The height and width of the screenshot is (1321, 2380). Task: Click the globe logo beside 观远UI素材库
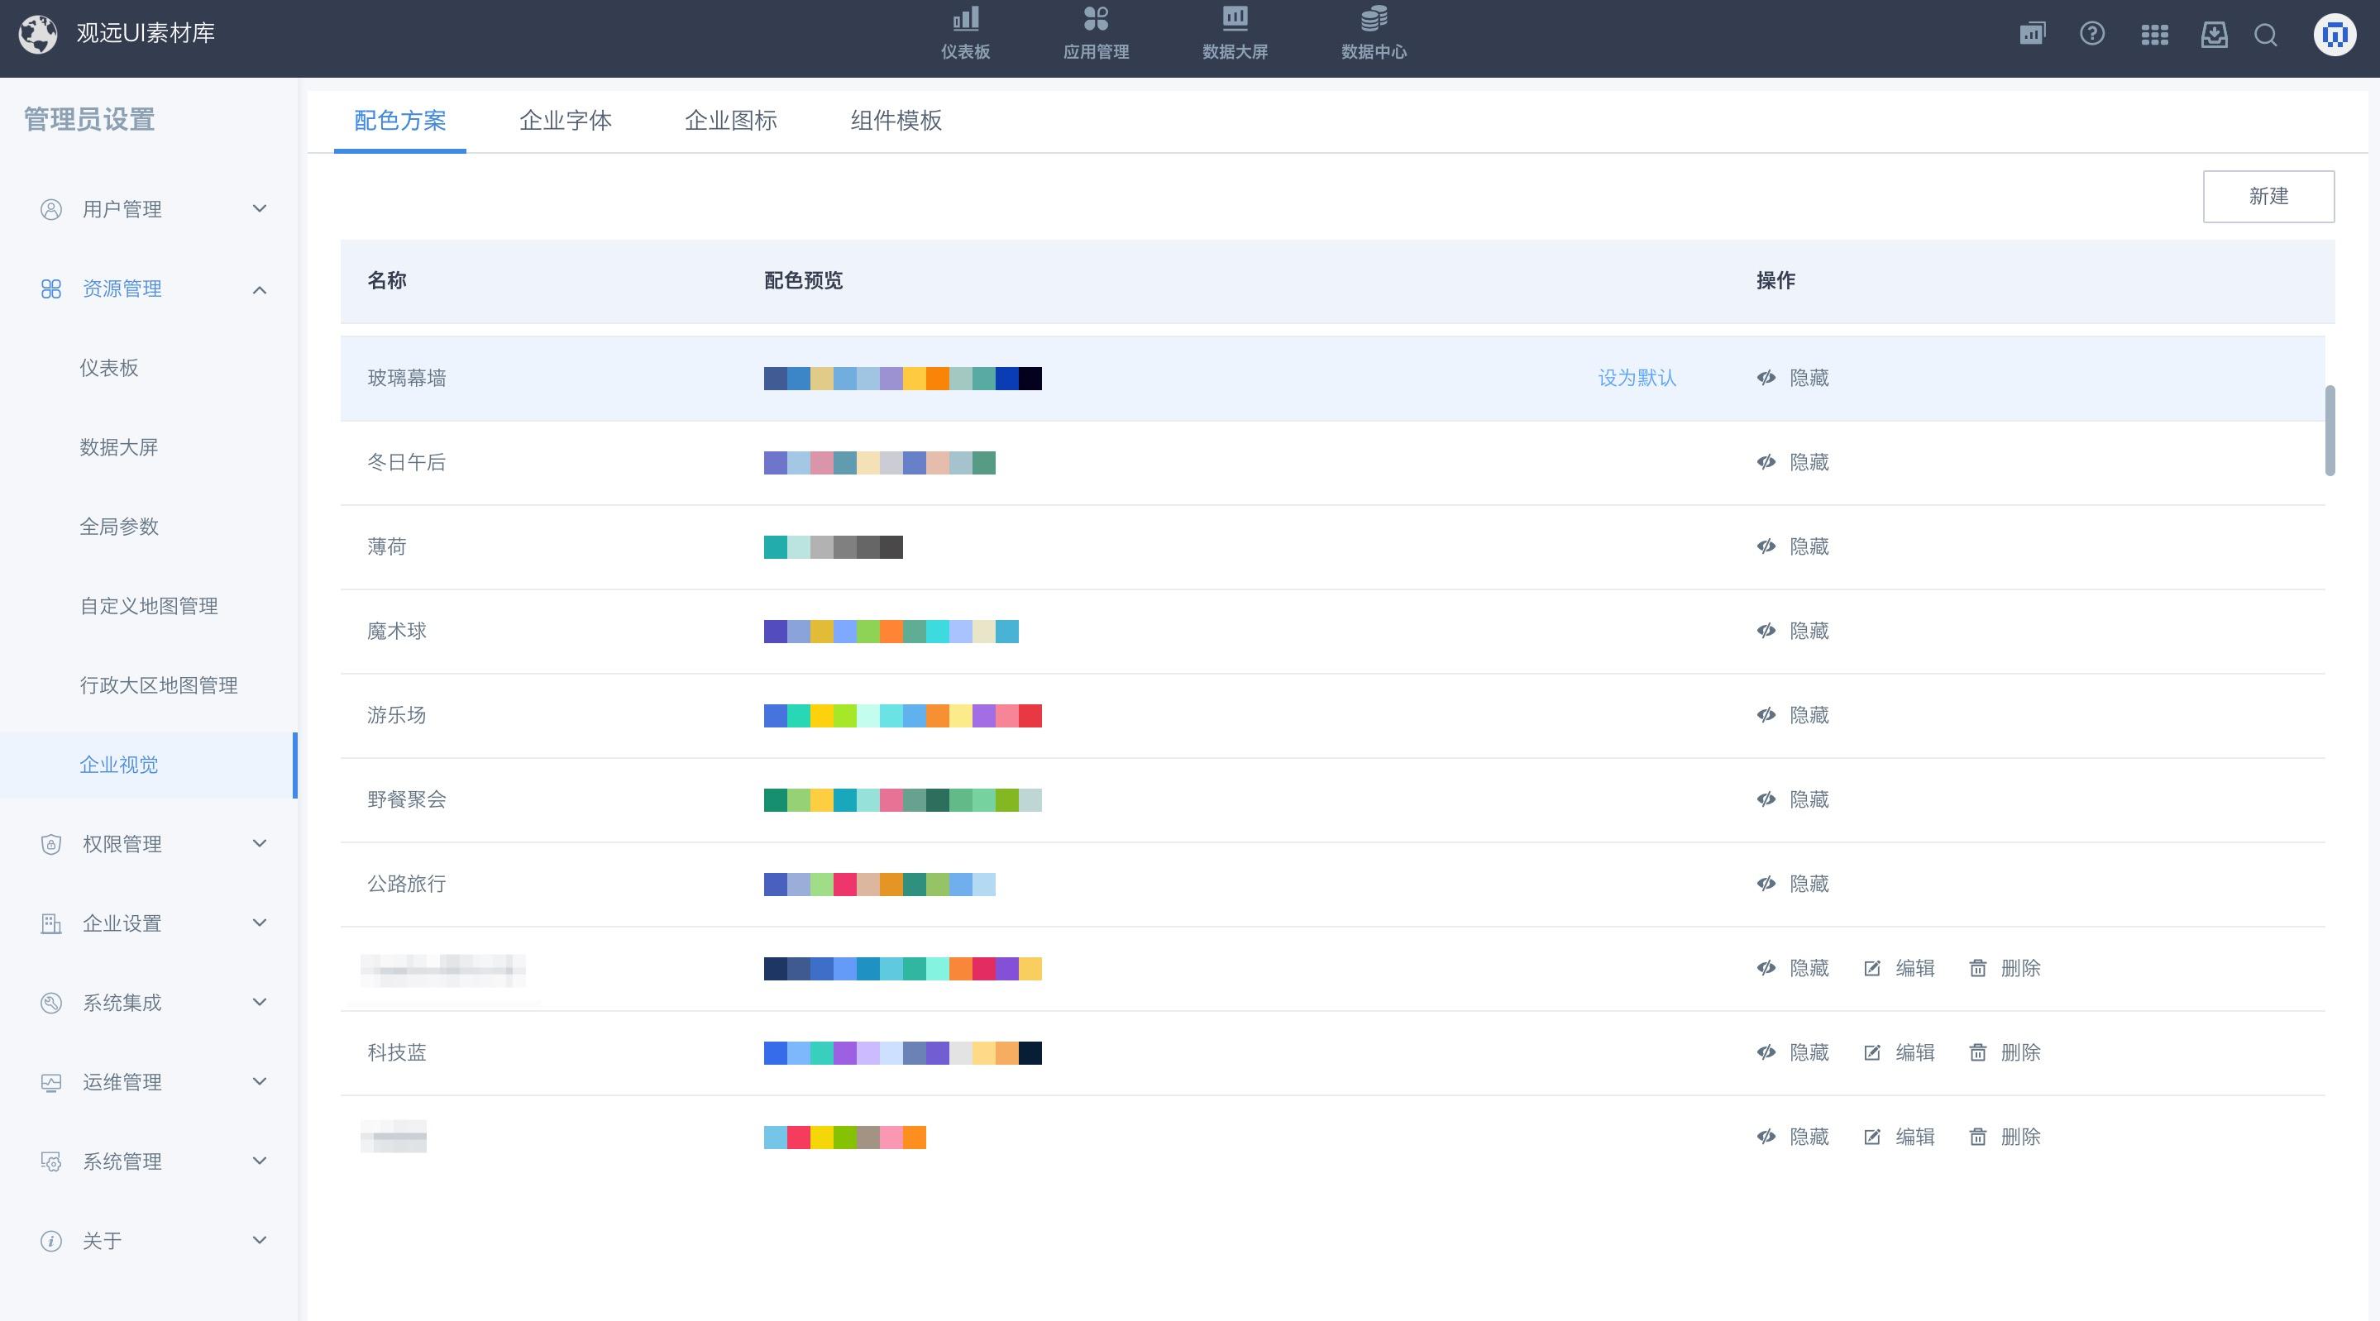tap(38, 34)
